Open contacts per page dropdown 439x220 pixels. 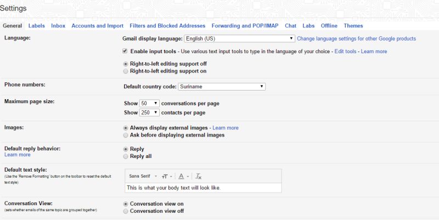click(x=149, y=112)
